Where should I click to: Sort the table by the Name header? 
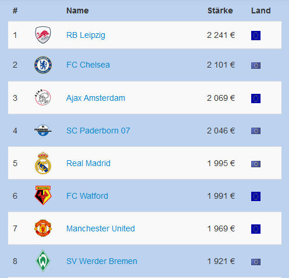point(77,10)
